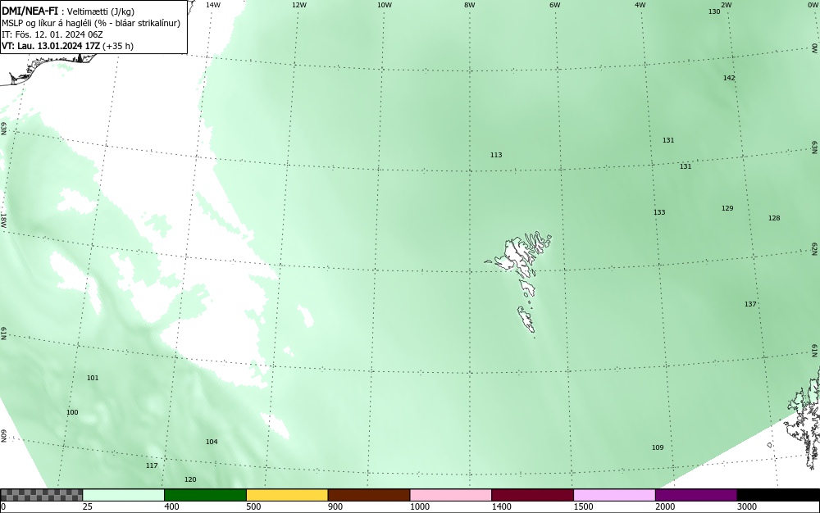The width and height of the screenshot is (820, 513).
Task: Click the checkered gray 0–25 legend swatch
Action: pyautogui.click(x=41, y=495)
